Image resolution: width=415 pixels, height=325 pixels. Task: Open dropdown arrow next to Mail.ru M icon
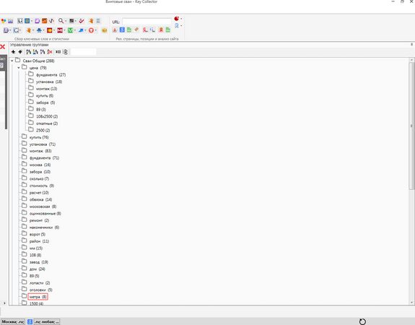click(x=64, y=30)
